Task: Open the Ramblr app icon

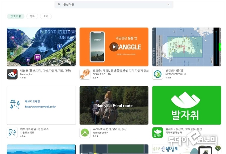Action: pos(12,74)
